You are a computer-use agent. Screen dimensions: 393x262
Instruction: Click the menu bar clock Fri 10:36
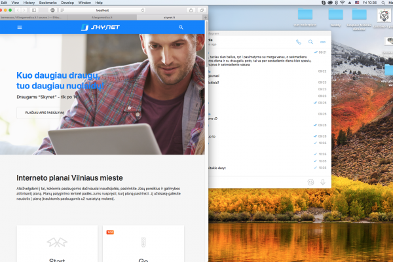tap(369, 3)
